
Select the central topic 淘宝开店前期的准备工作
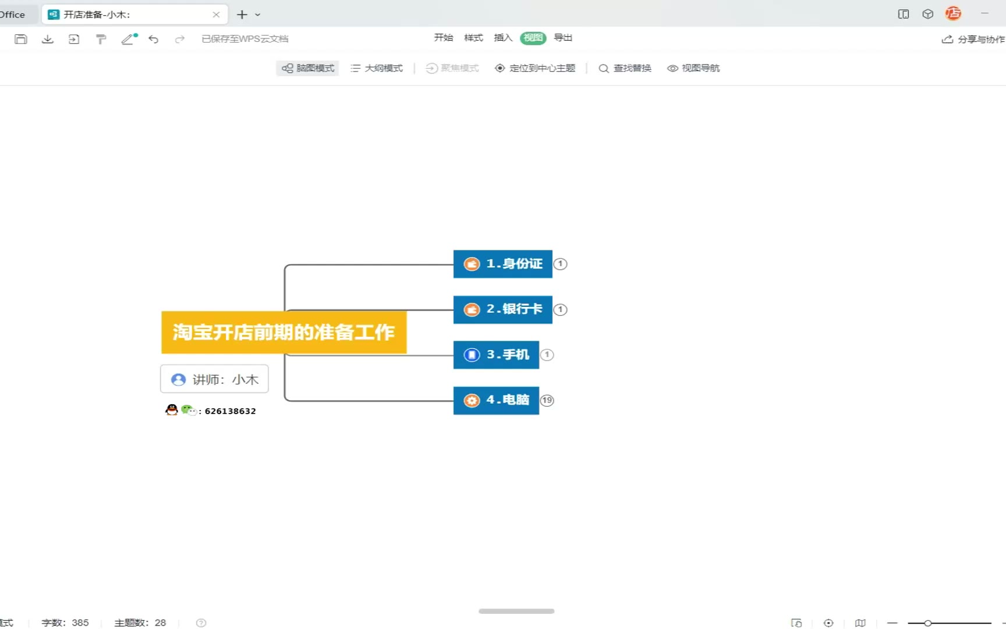284,332
